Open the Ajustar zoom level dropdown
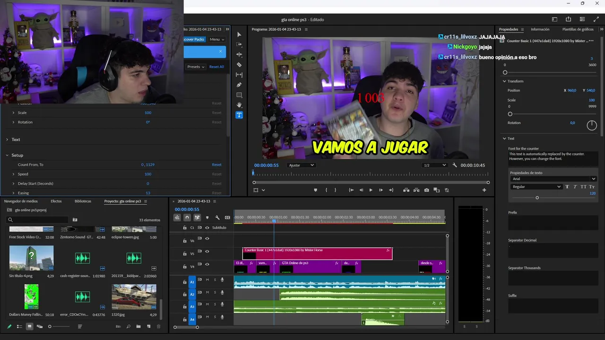This screenshot has height=340, width=605. click(x=302, y=165)
